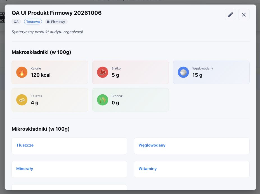The height and width of the screenshot is (194, 260).
Task: Click the Tłuszcz label
Action: pos(36,96)
